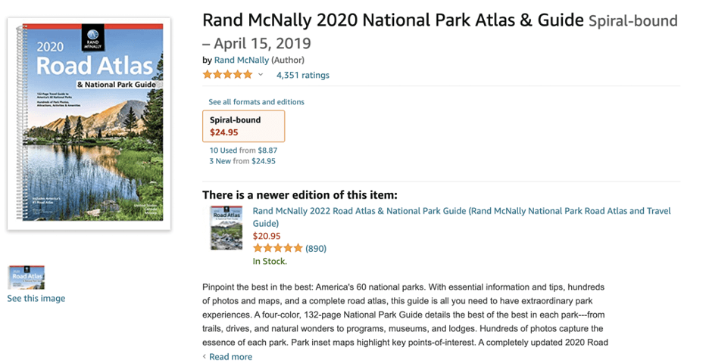This screenshot has width=709, height=363.
Task: View See all formats and editions
Action: (x=256, y=102)
